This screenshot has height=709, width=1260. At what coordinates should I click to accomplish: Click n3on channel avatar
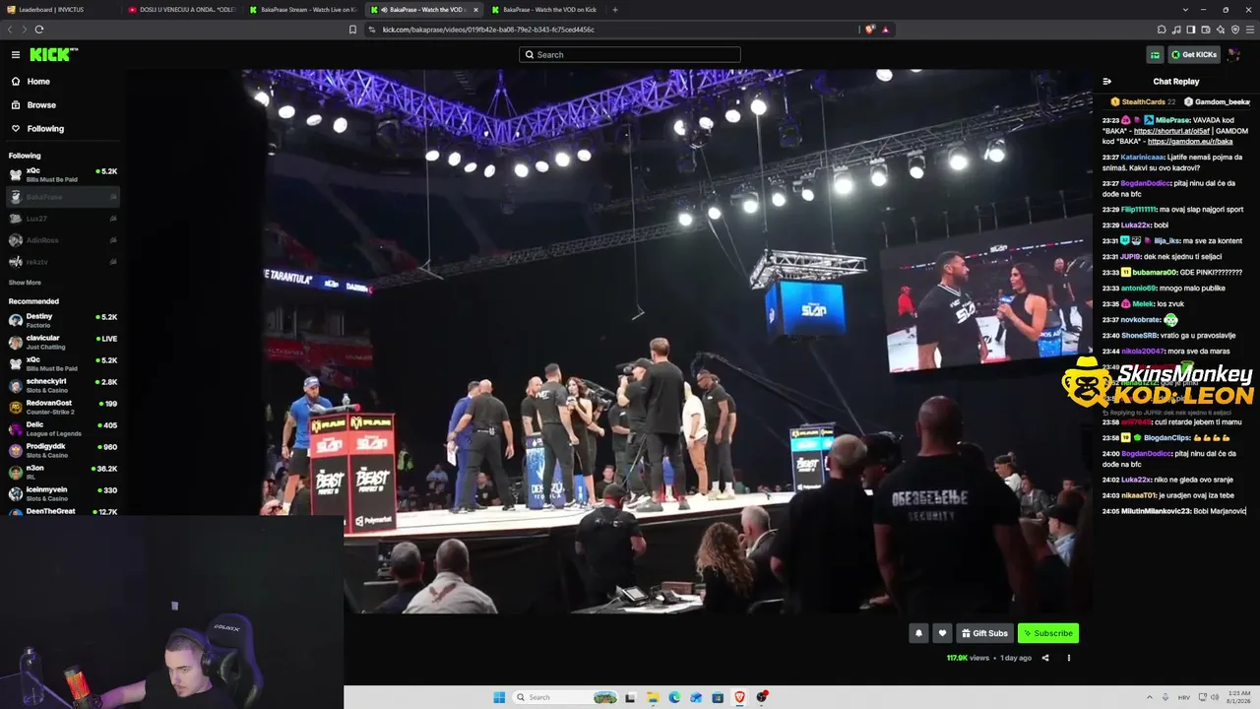tap(16, 472)
